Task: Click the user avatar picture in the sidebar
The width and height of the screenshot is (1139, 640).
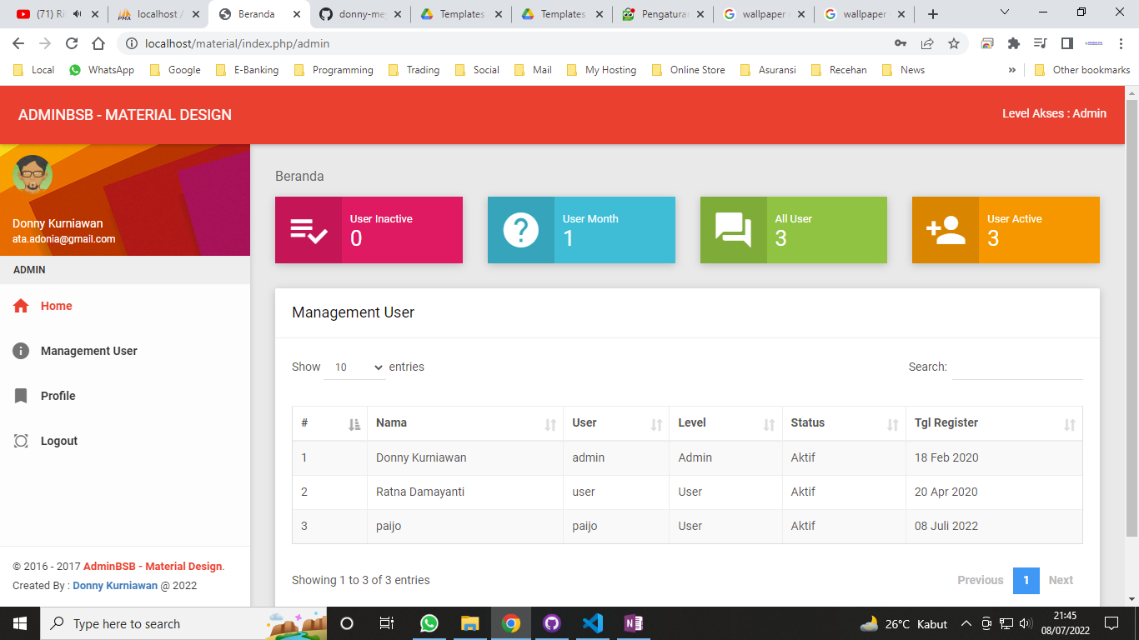Action: point(33,173)
